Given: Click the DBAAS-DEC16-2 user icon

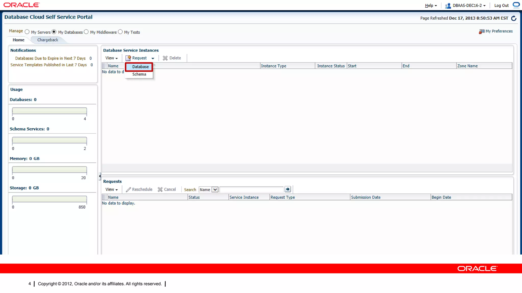Looking at the screenshot, I should tap(448, 6).
